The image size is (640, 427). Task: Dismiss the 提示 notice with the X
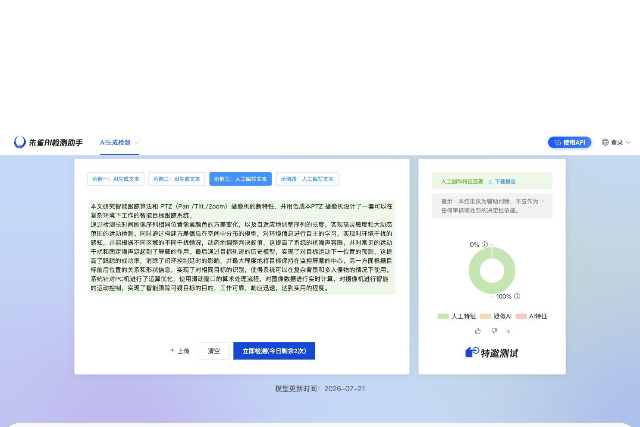click(x=543, y=201)
